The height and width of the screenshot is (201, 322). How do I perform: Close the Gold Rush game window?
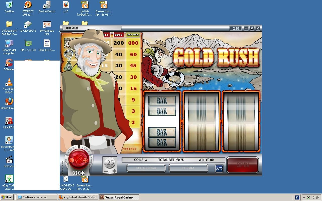tap(258, 28)
